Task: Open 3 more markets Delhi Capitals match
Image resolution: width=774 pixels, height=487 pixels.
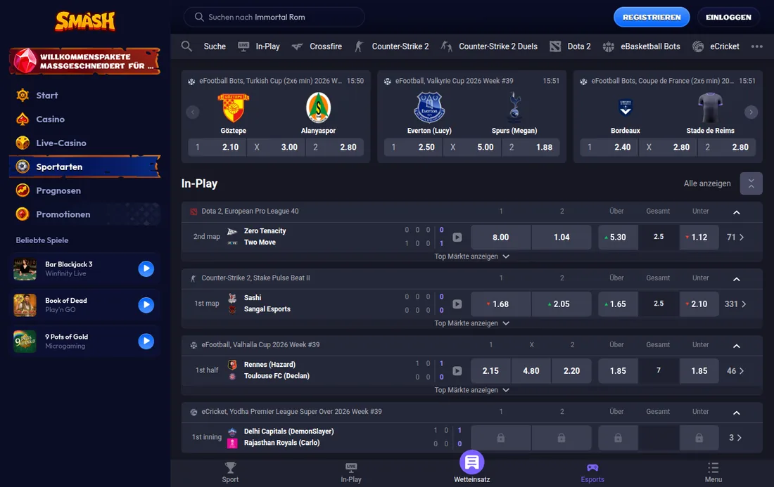Action: click(x=735, y=438)
